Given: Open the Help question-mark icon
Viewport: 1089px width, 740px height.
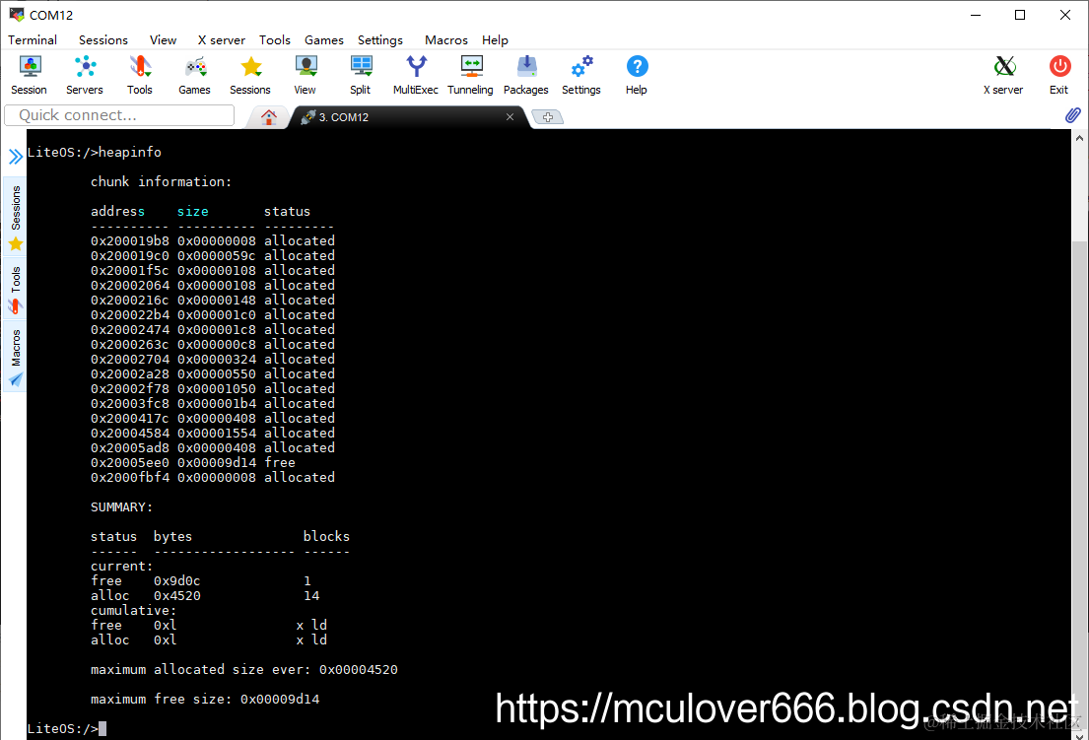Looking at the screenshot, I should (x=637, y=75).
